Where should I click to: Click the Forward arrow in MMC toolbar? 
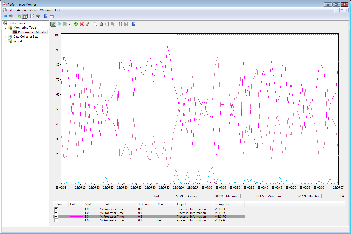[11, 16]
